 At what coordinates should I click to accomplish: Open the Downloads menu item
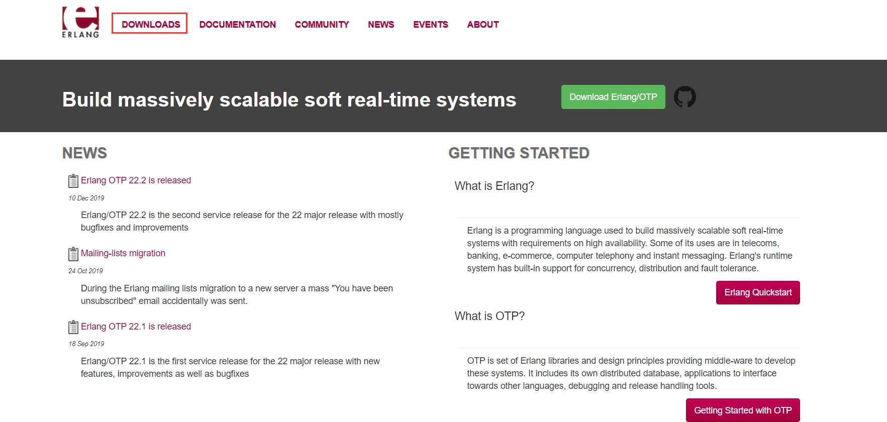tap(150, 24)
